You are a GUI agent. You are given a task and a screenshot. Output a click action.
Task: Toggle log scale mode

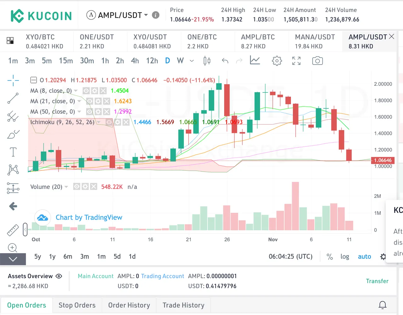(345, 257)
